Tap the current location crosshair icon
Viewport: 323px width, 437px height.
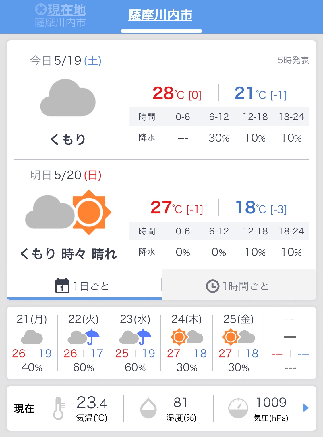pos(40,9)
